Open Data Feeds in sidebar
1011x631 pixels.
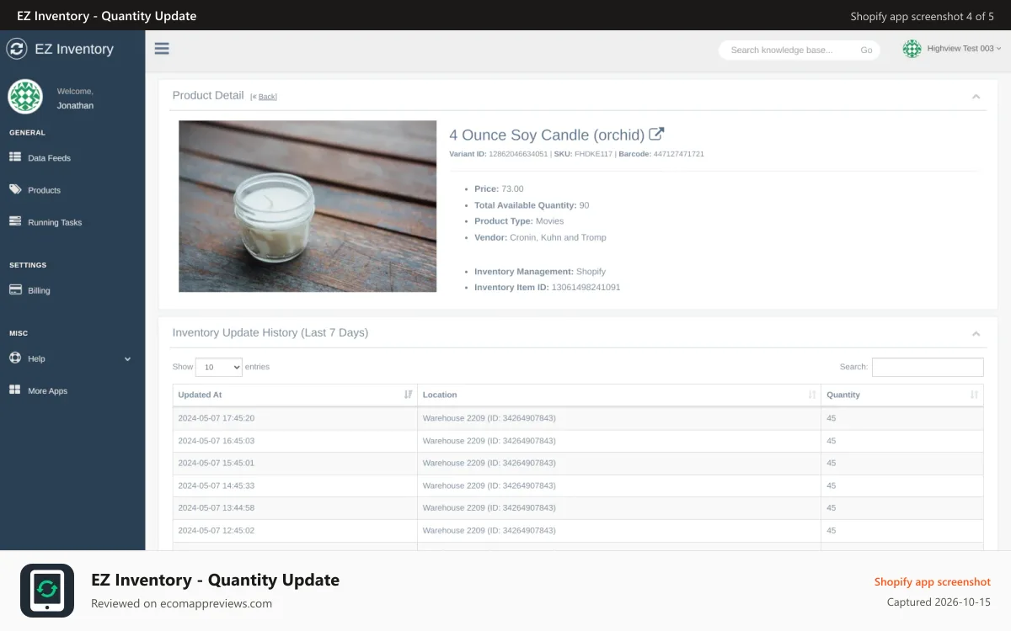[49, 158]
